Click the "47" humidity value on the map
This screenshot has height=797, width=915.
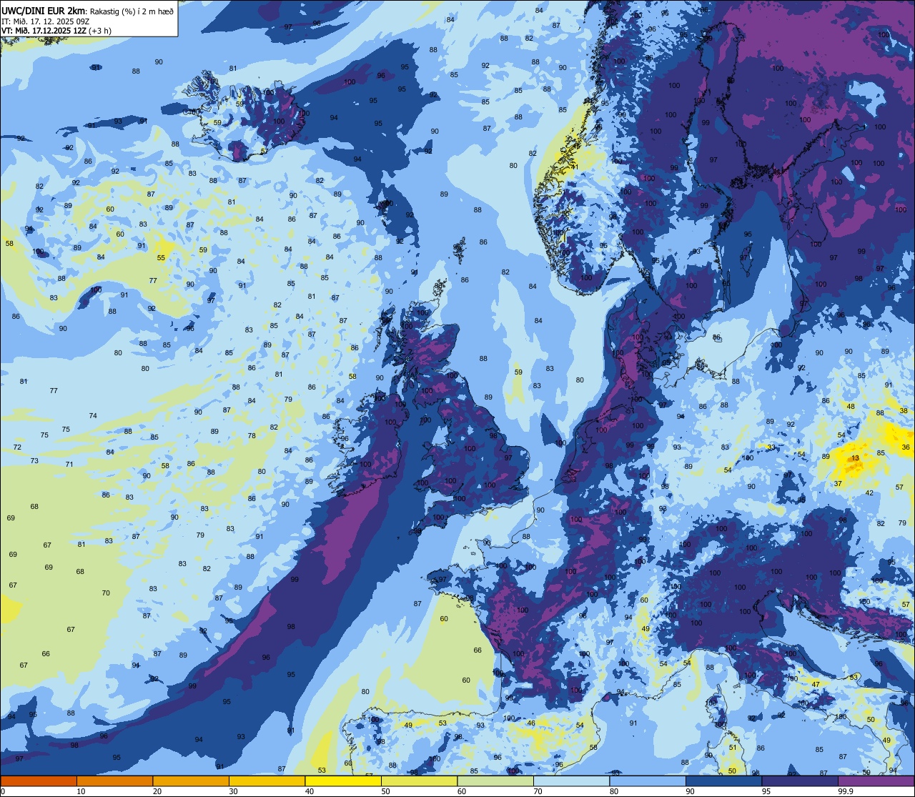(816, 685)
